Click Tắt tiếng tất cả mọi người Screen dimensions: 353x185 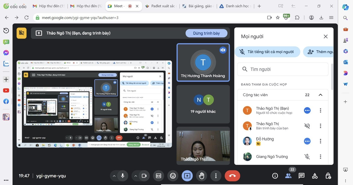point(267,52)
